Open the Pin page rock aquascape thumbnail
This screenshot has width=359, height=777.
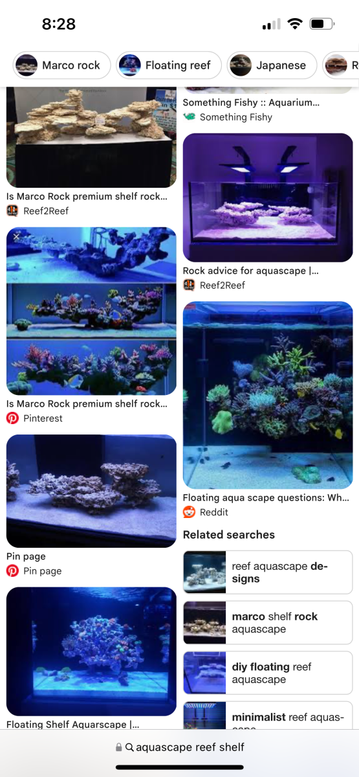91,491
